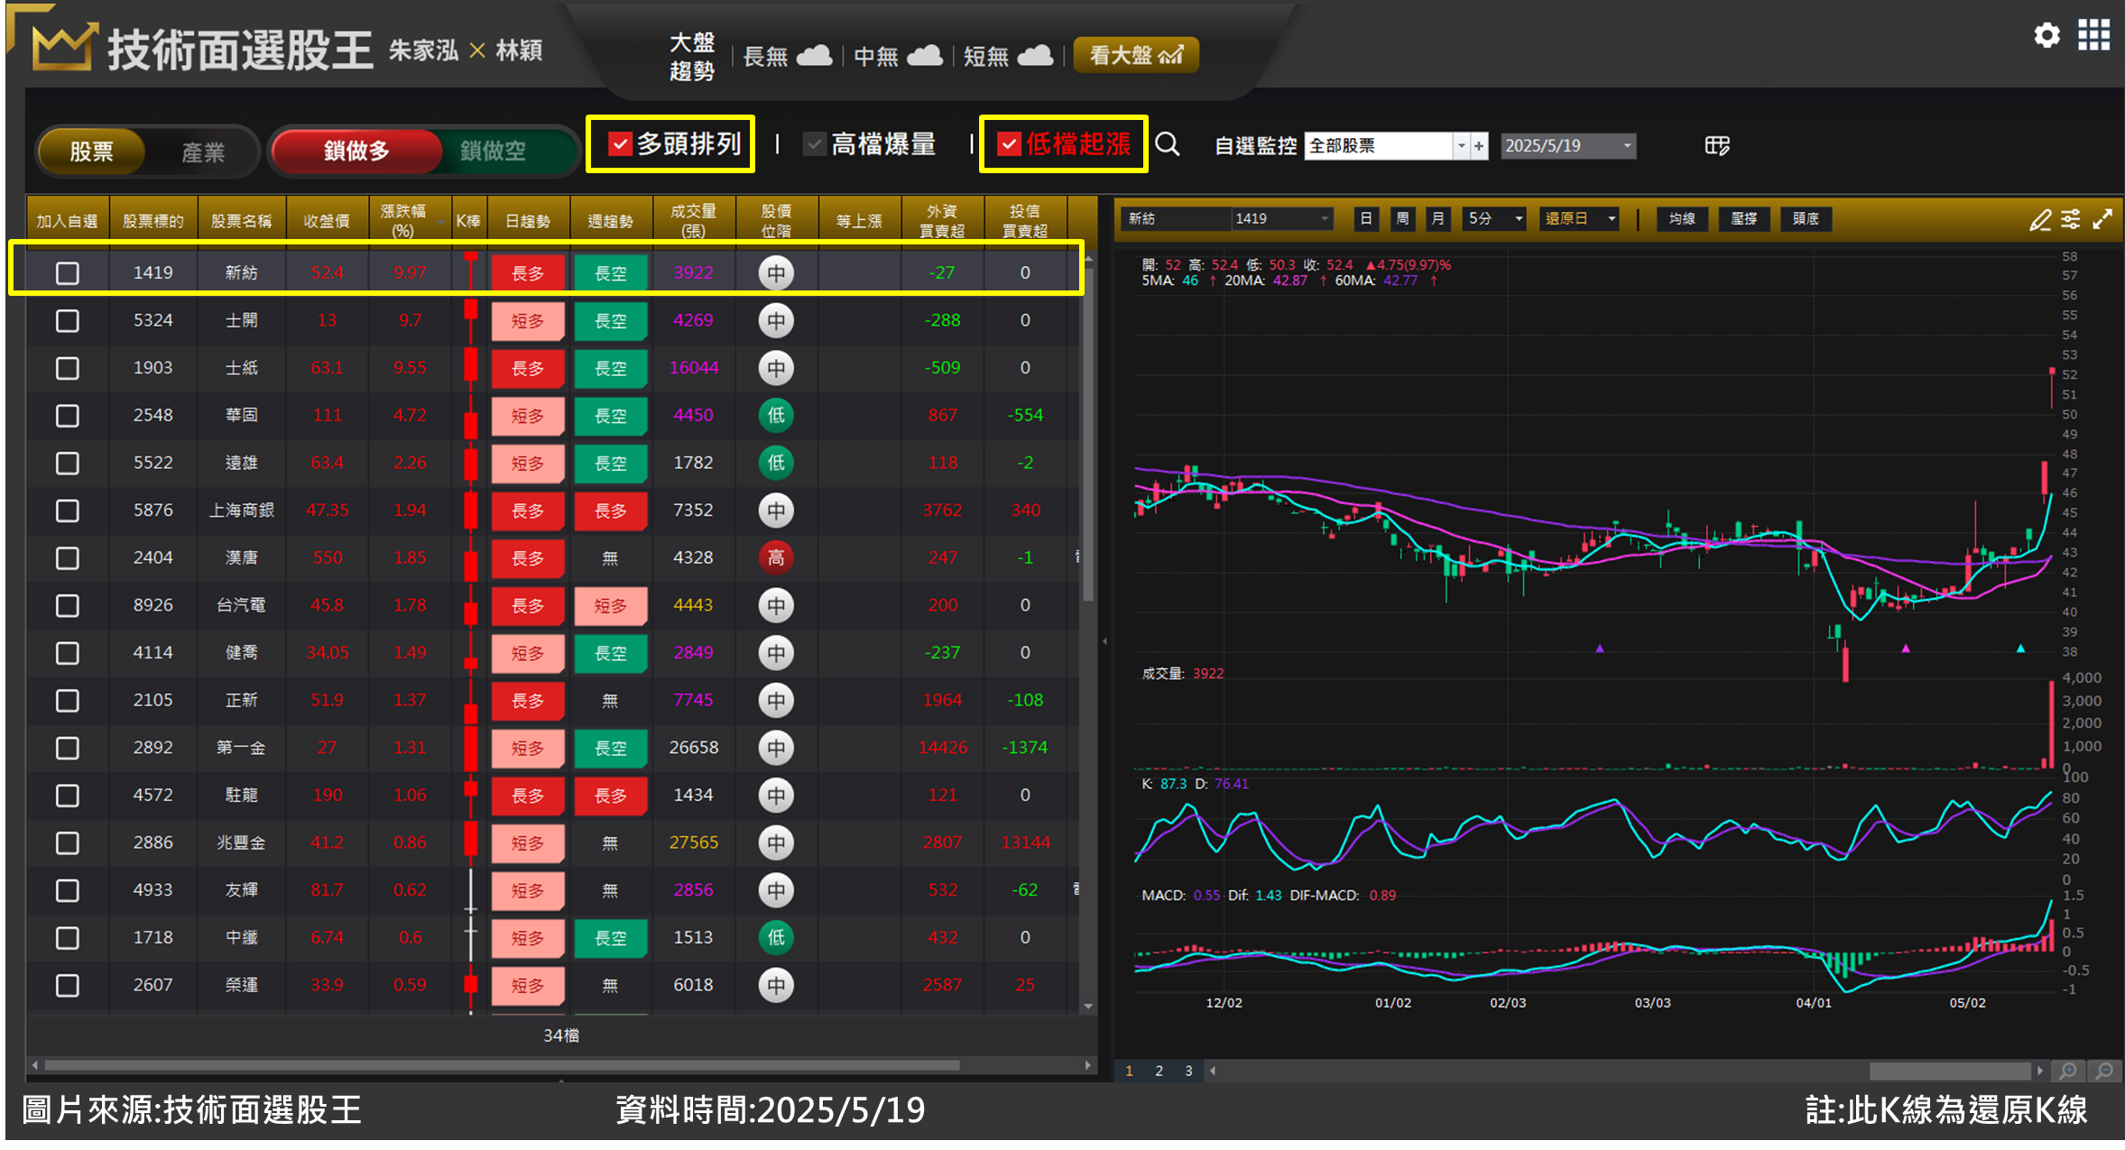Check the watchlist box for 5876 上海商銀
The height and width of the screenshot is (1150, 2125).
68,511
